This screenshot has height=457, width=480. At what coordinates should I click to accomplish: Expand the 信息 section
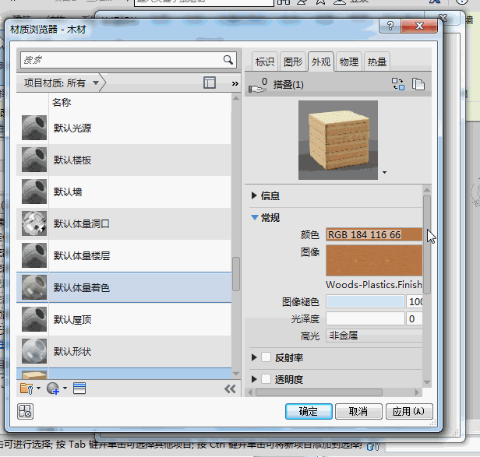point(255,196)
